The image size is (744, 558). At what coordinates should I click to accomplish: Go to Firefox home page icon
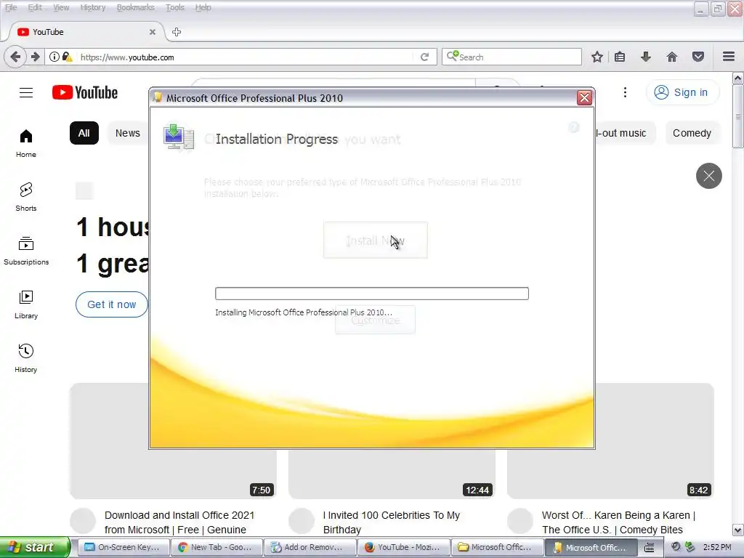[672, 57]
